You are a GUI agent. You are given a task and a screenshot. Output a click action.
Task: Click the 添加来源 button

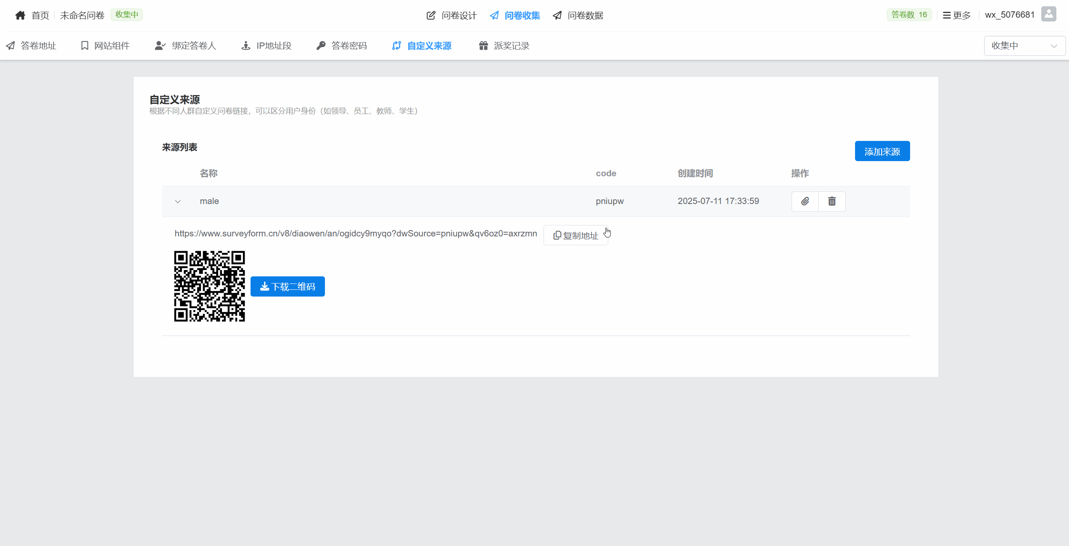pos(882,151)
